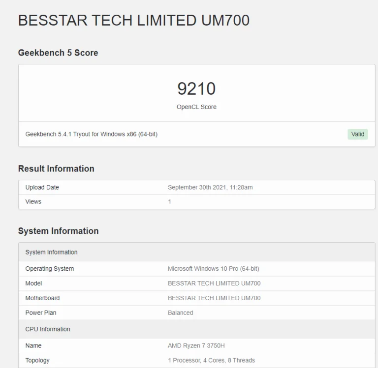Image resolution: width=378 pixels, height=368 pixels.
Task: Click the 9210 score value
Action: pyautogui.click(x=196, y=88)
